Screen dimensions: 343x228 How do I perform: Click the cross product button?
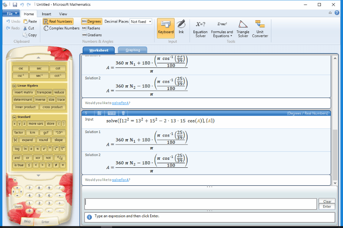pyautogui.click(x=53, y=107)
